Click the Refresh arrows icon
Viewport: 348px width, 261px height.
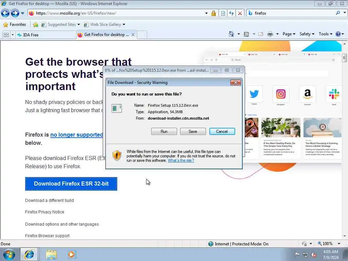click(x=231, y=13)
